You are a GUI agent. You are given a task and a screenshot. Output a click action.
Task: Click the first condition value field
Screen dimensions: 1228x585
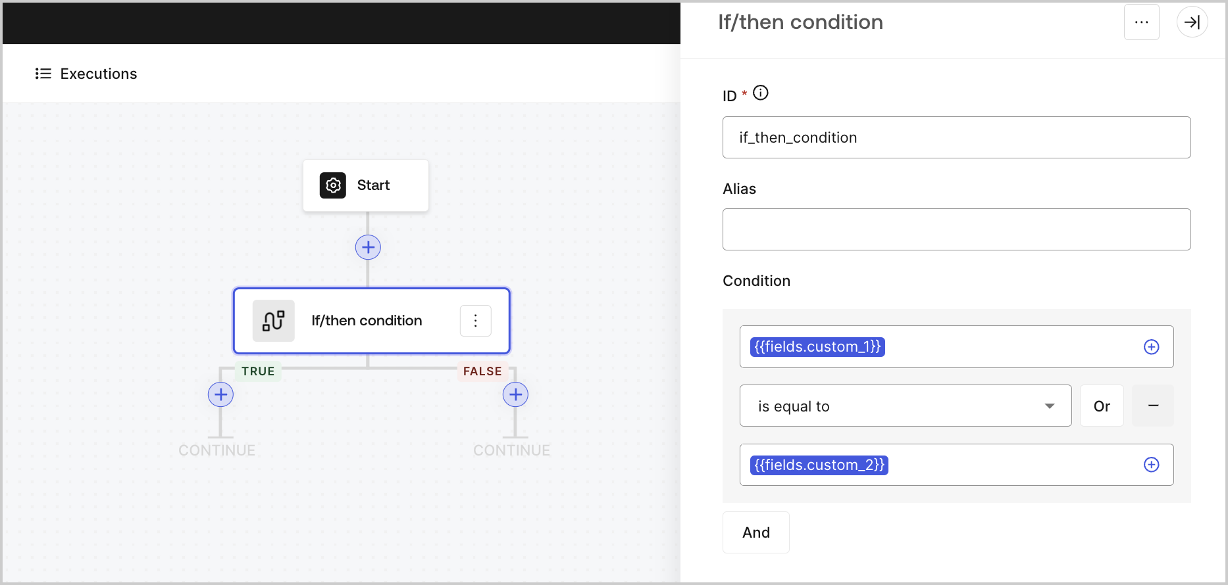pyautogui.click(x=956, y=346)
